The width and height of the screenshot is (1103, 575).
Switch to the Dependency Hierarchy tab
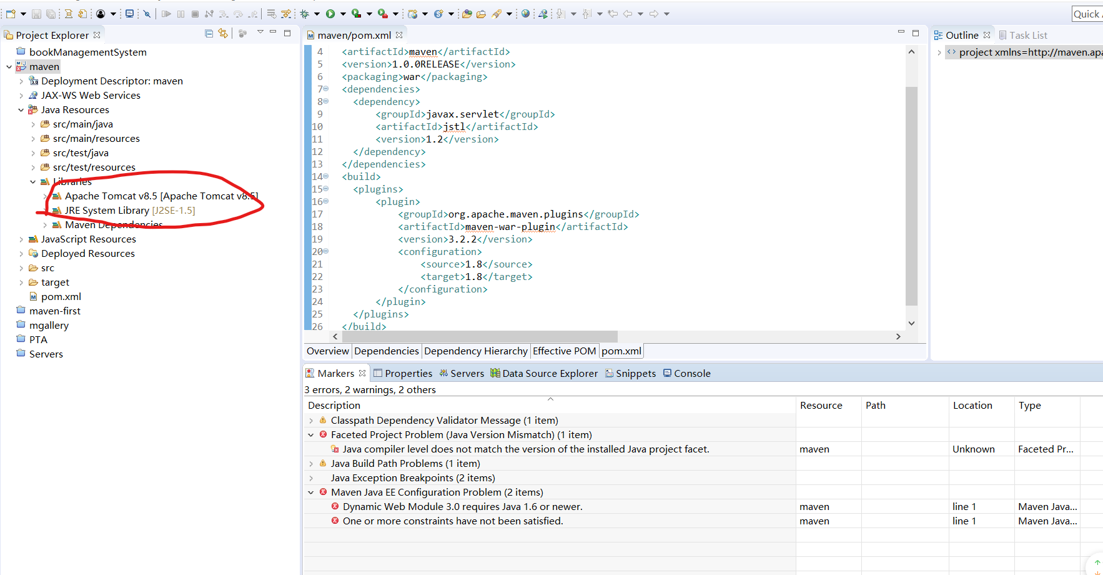[x=476, y=351]
